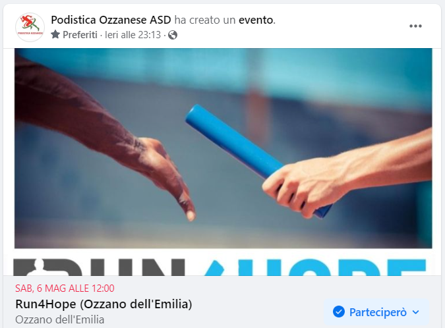Image resolution: width=445 pixels, height=328 pixels.
Task: Open the relay baton cover photo
Action: click(x=223, y=148)
